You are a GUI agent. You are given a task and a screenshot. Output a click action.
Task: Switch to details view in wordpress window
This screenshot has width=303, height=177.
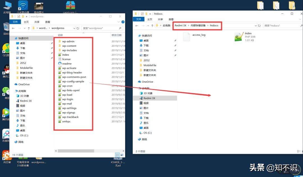pyautogui.click(x=118, y=155)
